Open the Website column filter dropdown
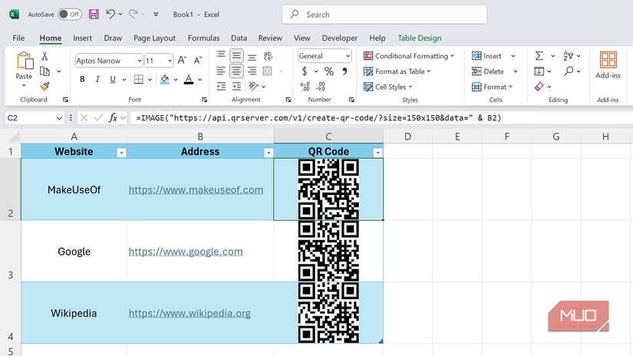 coord(121,153)
